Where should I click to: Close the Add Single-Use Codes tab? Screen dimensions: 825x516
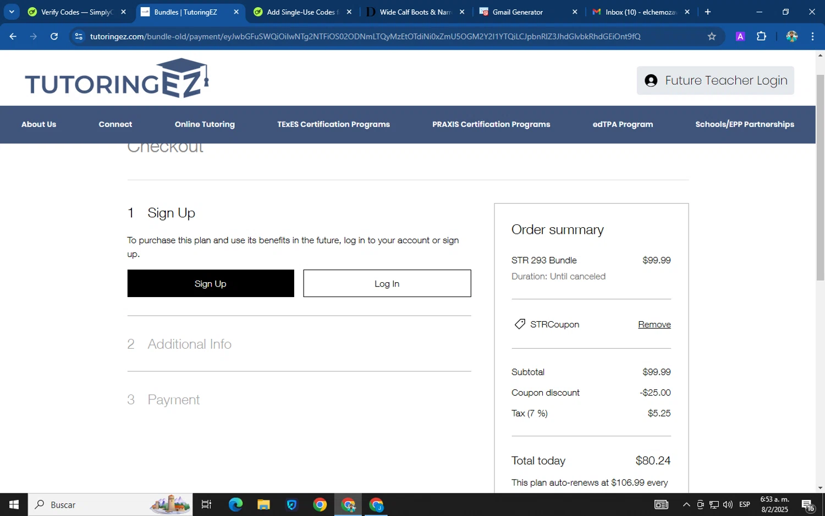349,12
